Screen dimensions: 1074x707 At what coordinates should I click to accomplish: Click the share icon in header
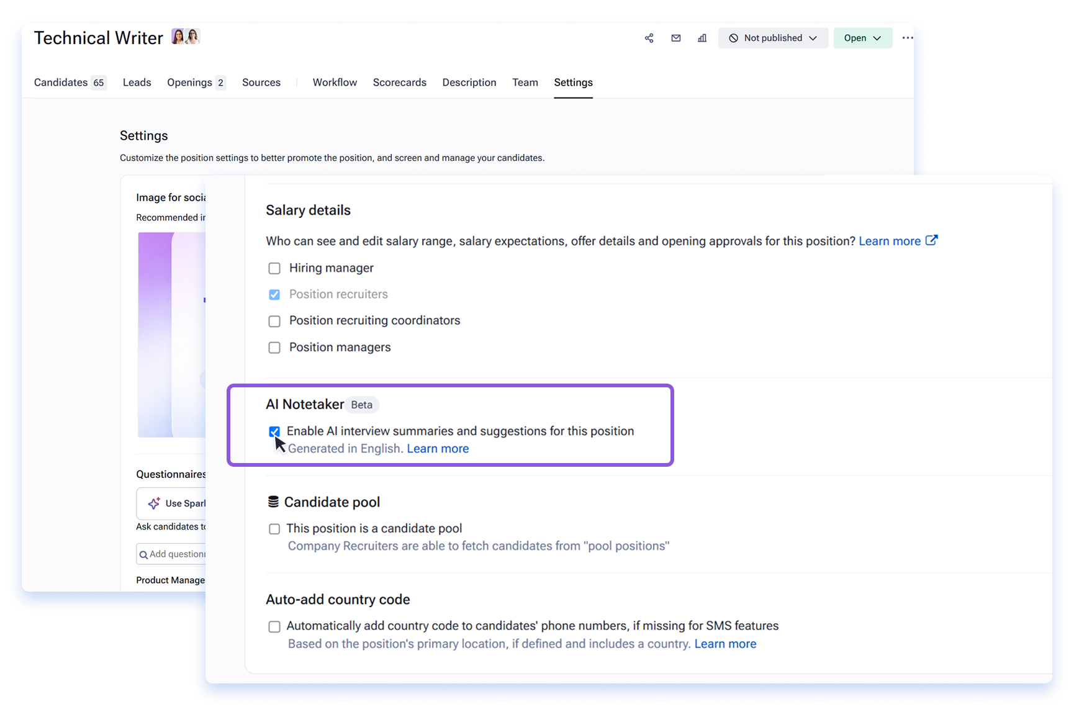pos(649,38)
